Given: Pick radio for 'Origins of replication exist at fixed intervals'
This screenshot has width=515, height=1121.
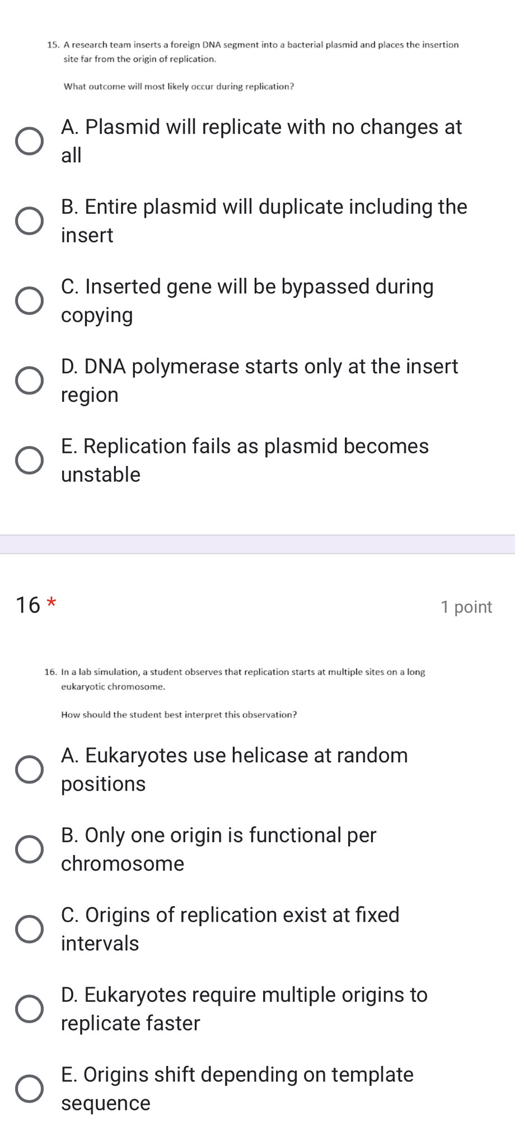Looking at the screenshot, I should (29, 929).
